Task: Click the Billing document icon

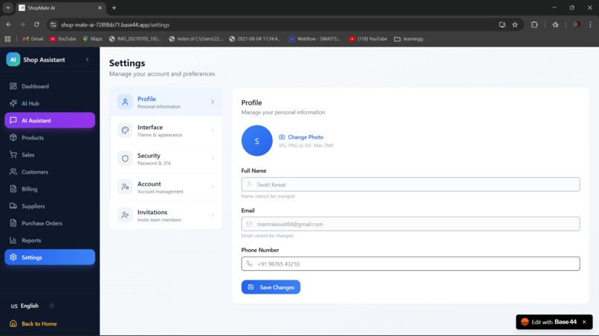Action: click(13, 189)
